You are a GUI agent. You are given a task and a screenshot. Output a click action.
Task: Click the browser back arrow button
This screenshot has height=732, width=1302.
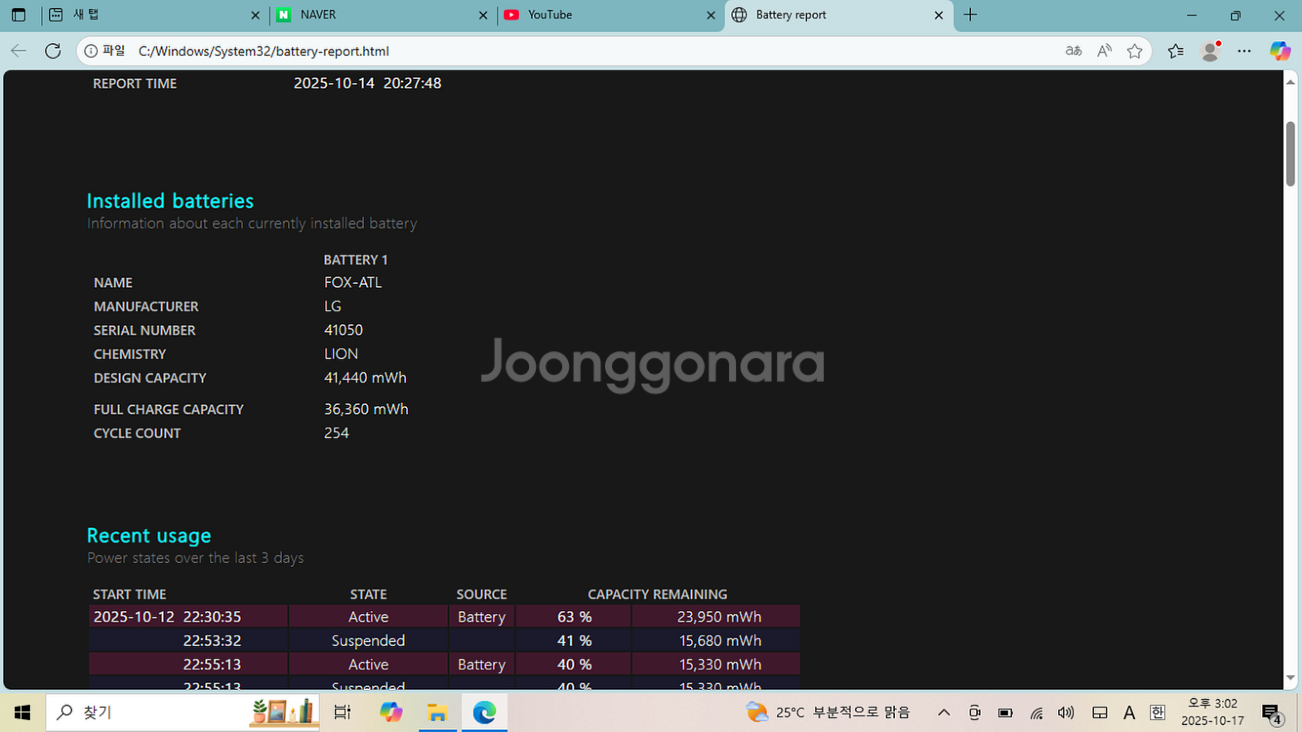tap(19, 51)
